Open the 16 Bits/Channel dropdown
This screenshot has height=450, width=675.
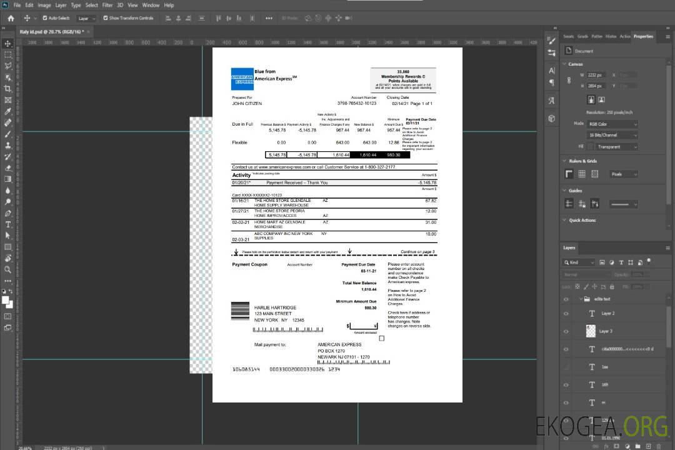click(x=612, y=135)
